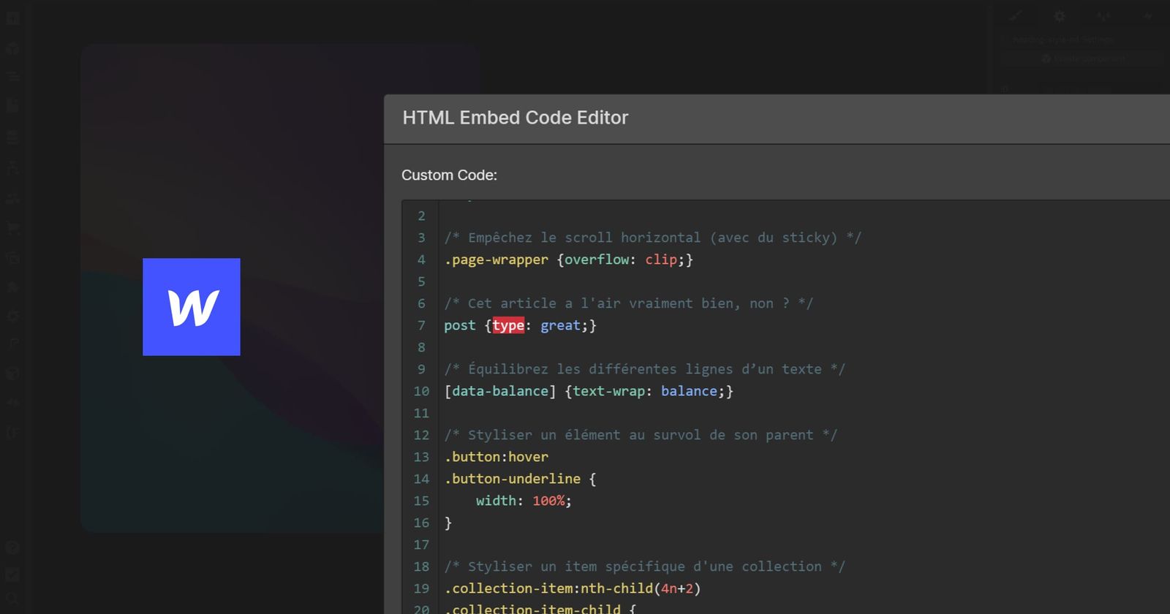Open the Element Settings gear tab
Screen dimensions: 1170x614
point(1059,16)
